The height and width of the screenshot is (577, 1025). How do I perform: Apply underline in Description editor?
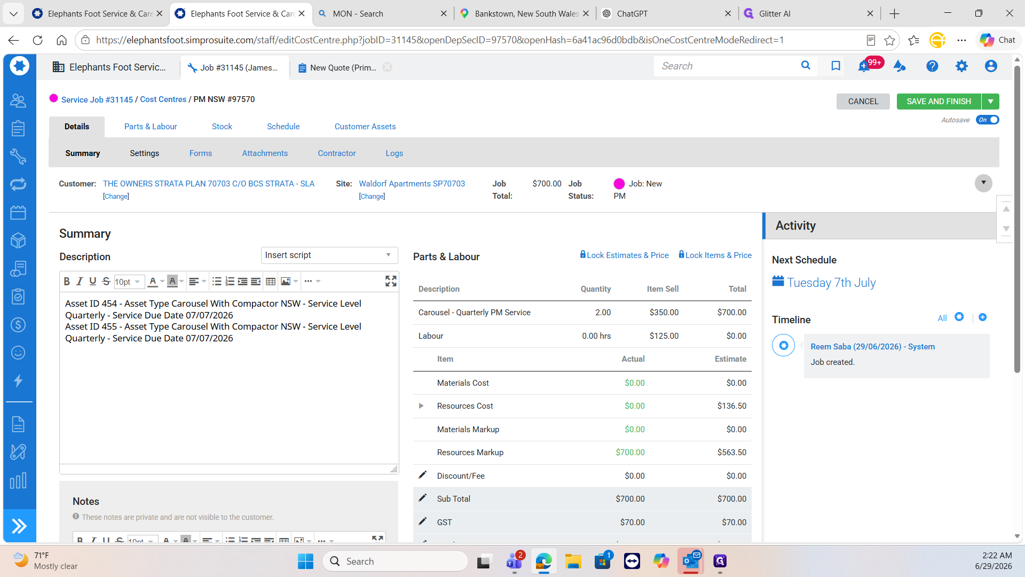[x=93, y=281]
